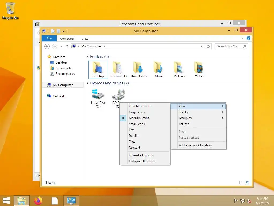274x206 pixels.
Task: Select Collapse all groups
Action: (145, 161)
